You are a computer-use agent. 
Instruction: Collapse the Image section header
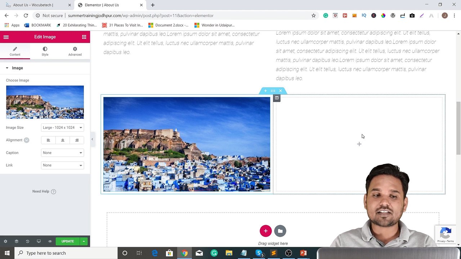(45, 68)
